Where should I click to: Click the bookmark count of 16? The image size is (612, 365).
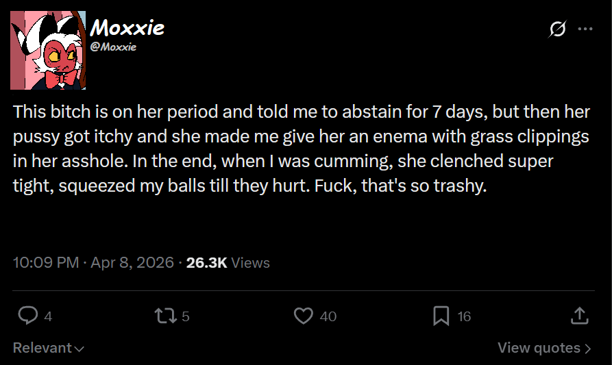point(464,316)
